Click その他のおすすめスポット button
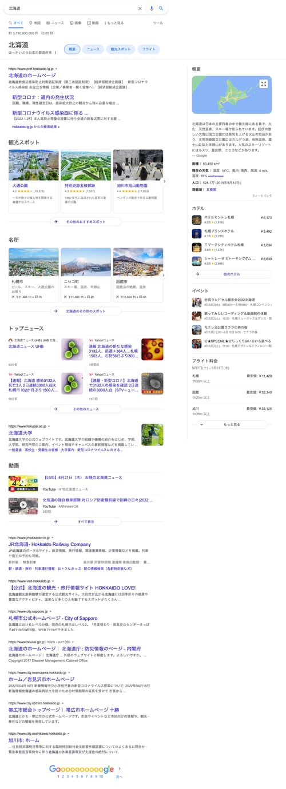Screen dimensions: 286x789 coord(86,221)
